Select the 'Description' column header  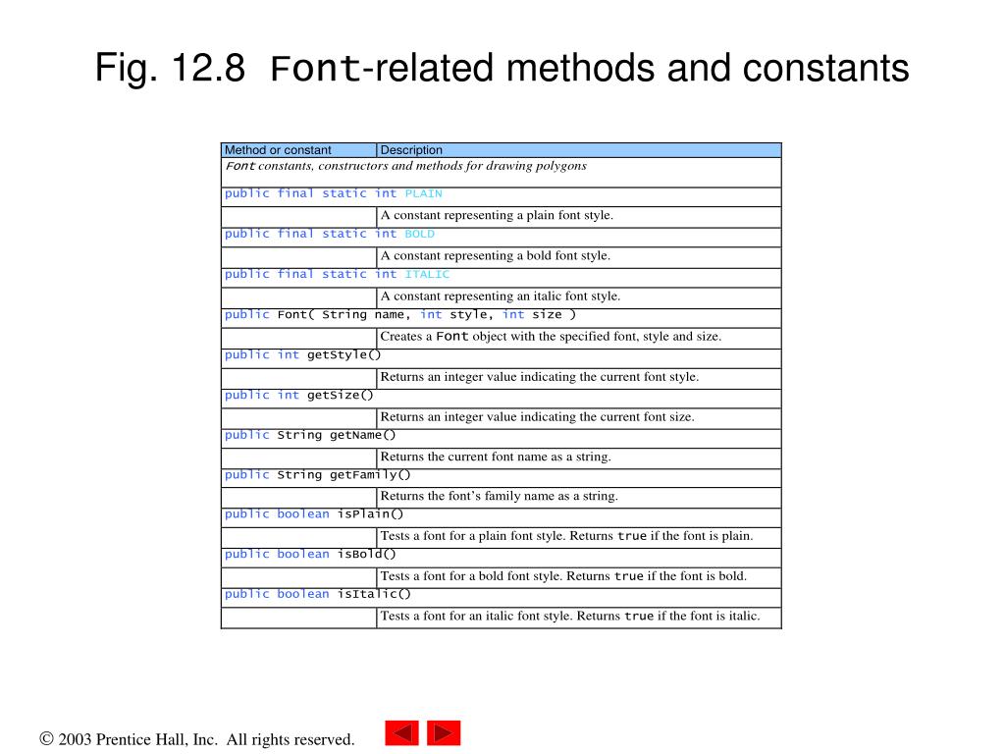tap(411, 150)
